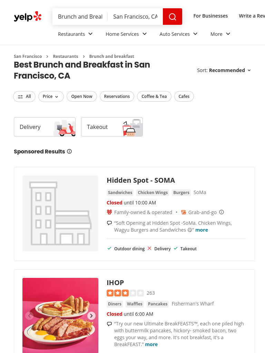
Task: Click the Sponsored Results info icon
Action: (69, 151)
